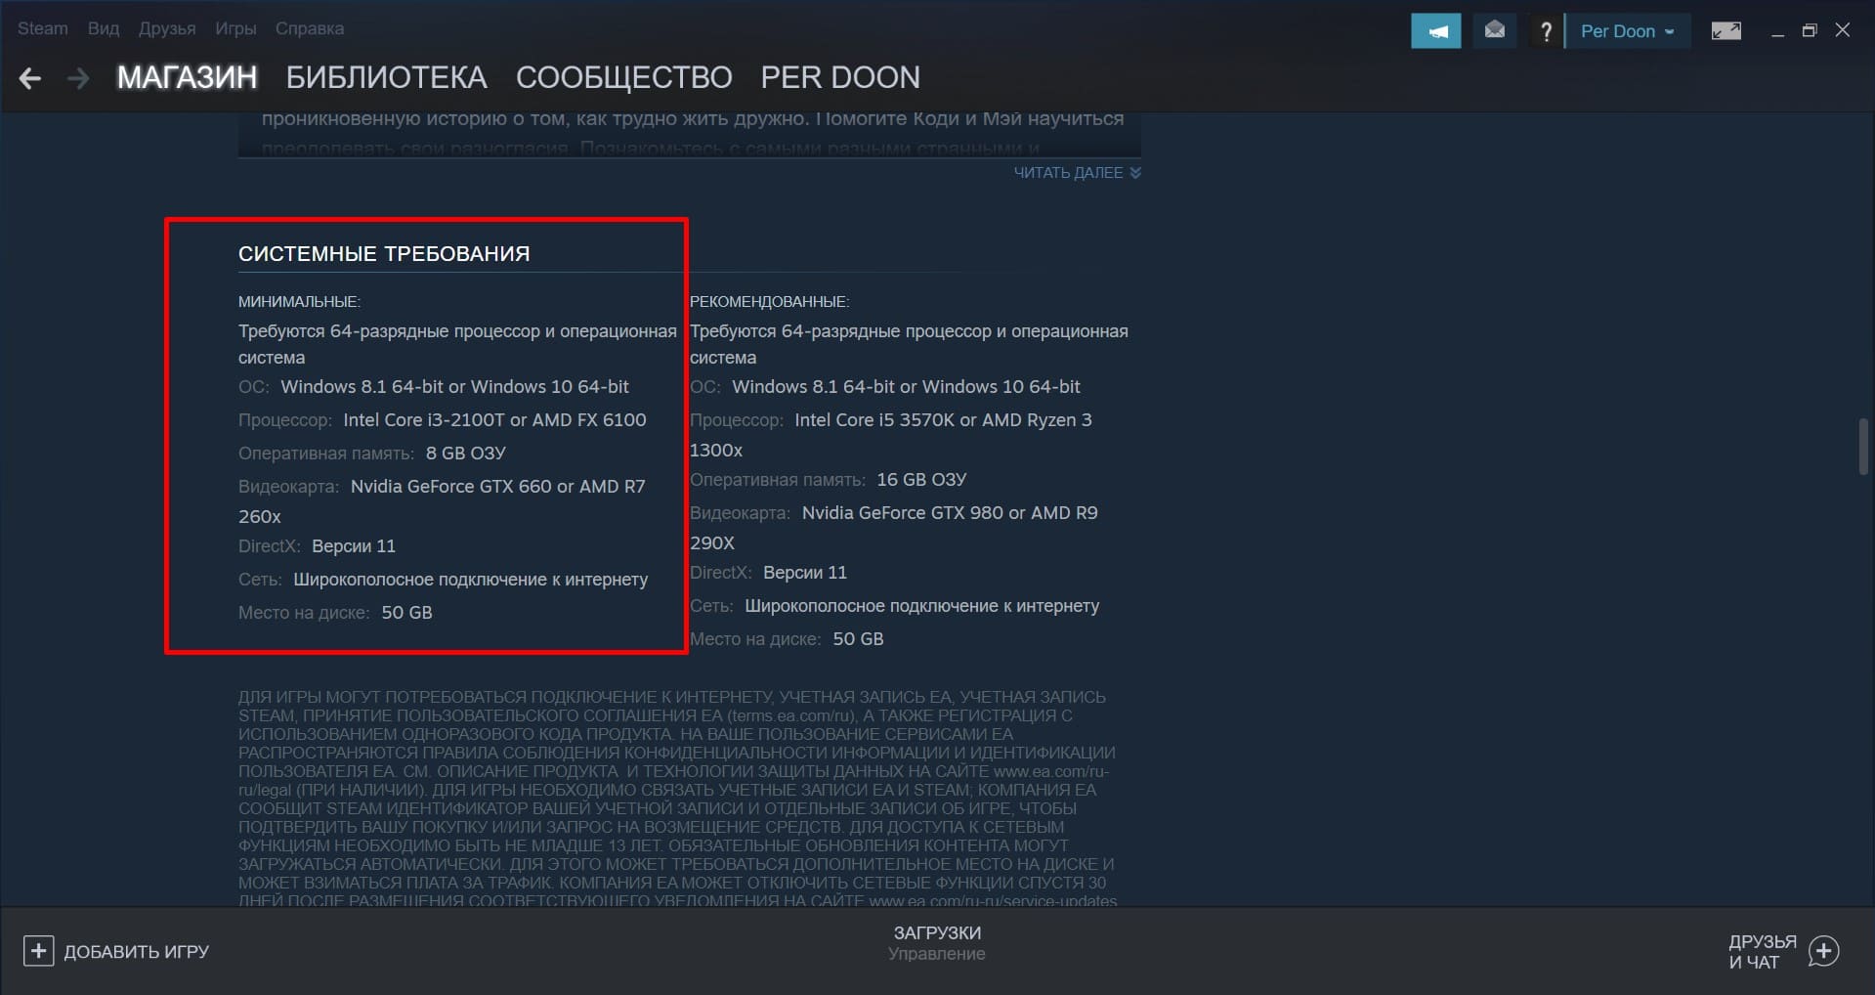Go to the Библиотека tab

click(x=386, y=77)
